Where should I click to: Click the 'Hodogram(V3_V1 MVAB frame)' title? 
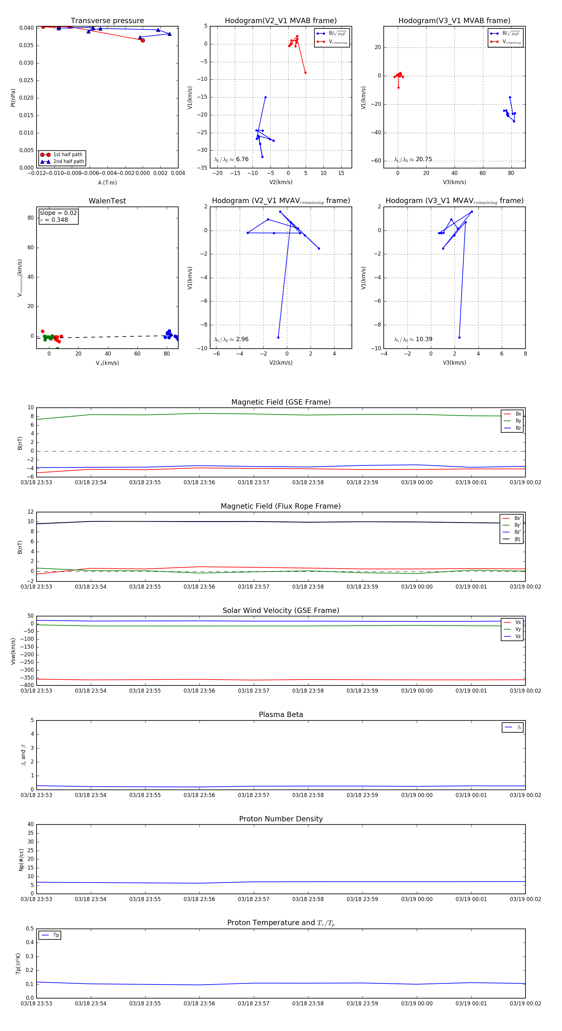(x=454, y=20)
